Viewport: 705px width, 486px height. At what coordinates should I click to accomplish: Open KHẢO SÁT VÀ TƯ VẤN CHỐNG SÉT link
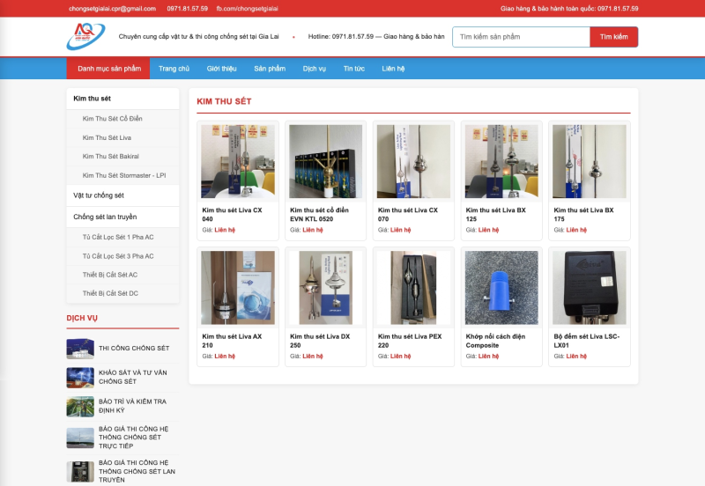click(x=133, y=377)
